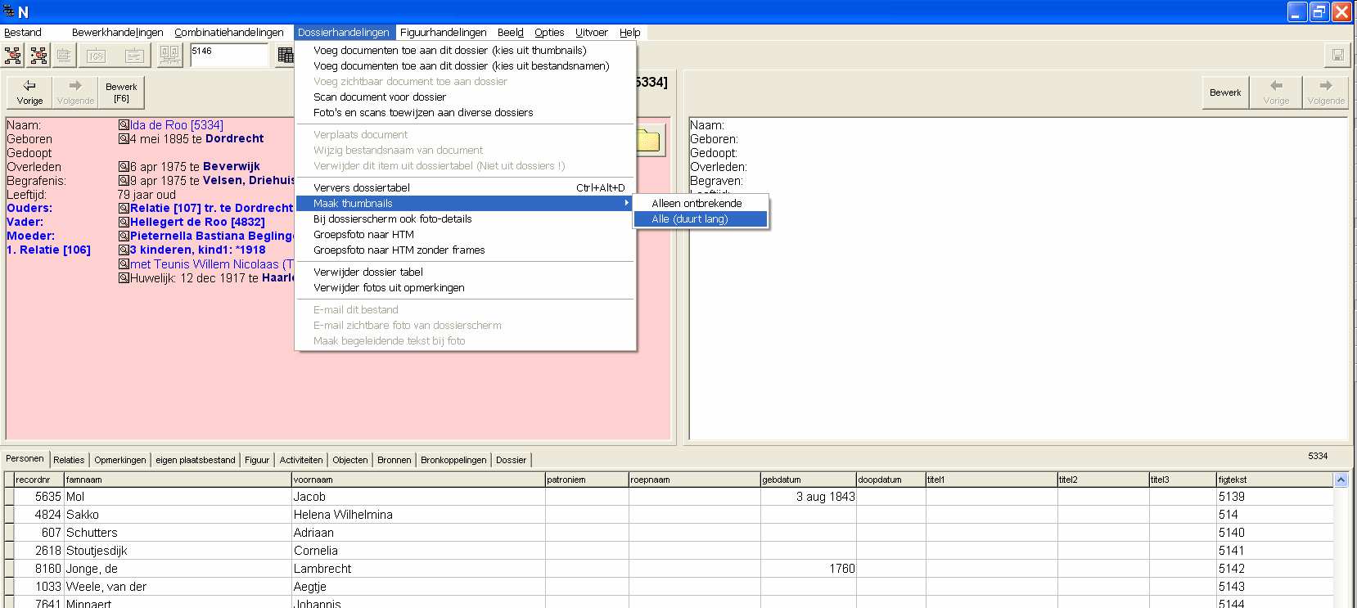Viewport: 1357px width, 608px height.
Task: Click the application icon in the title bar
Action: (9, 11)
